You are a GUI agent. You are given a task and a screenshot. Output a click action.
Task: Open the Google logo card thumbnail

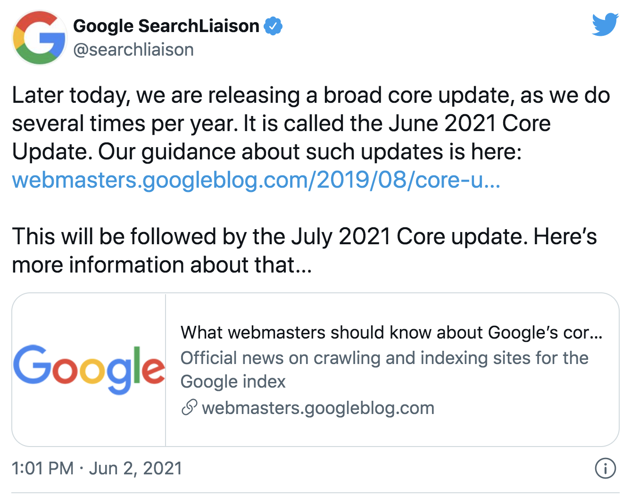(x=89, y=370)
